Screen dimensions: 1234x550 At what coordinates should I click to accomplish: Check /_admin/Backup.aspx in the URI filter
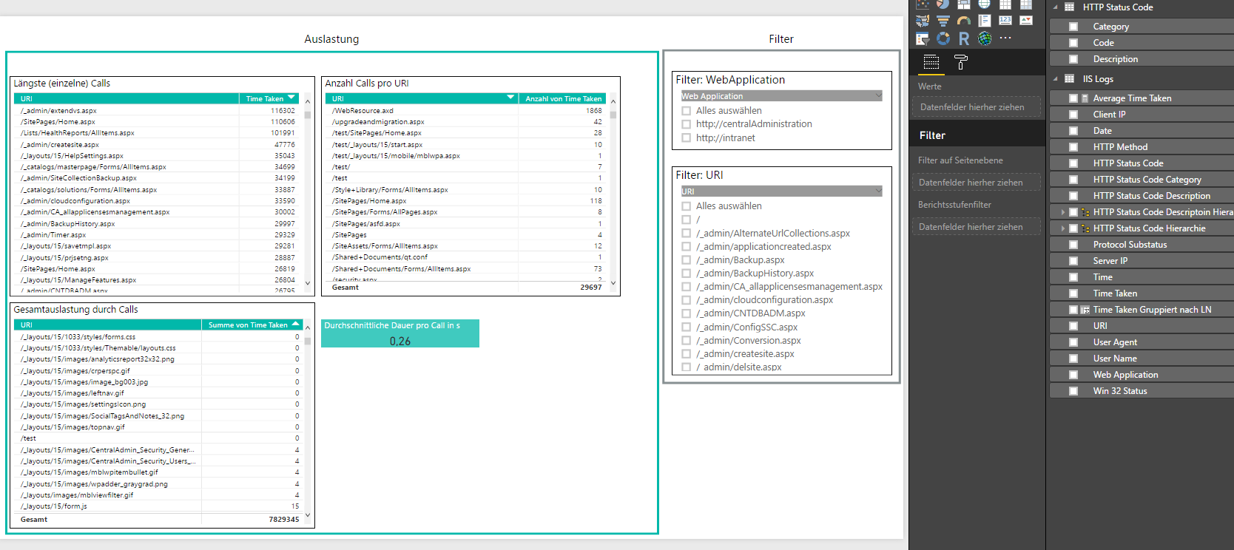click(686, 260)
